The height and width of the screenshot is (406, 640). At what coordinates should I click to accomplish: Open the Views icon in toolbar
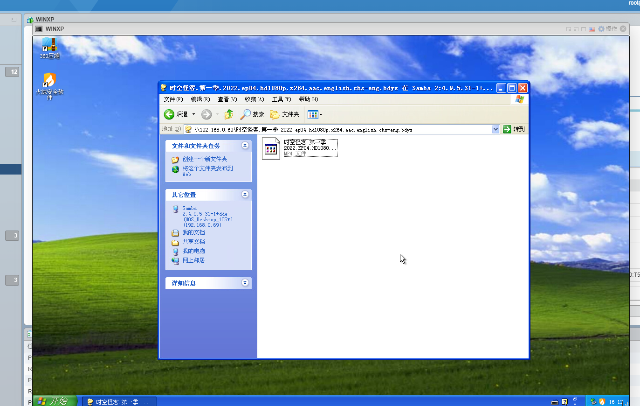coord(313,114)
